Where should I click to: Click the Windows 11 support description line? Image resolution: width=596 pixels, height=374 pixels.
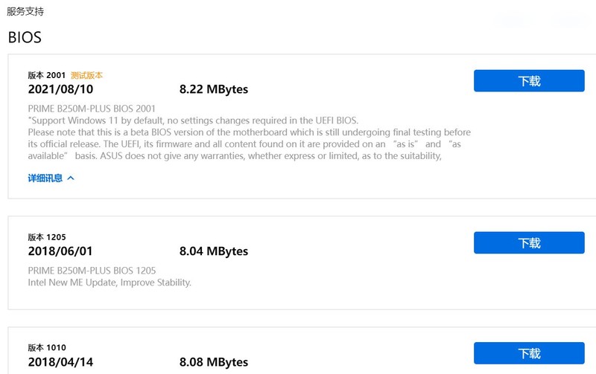[193, 120]
